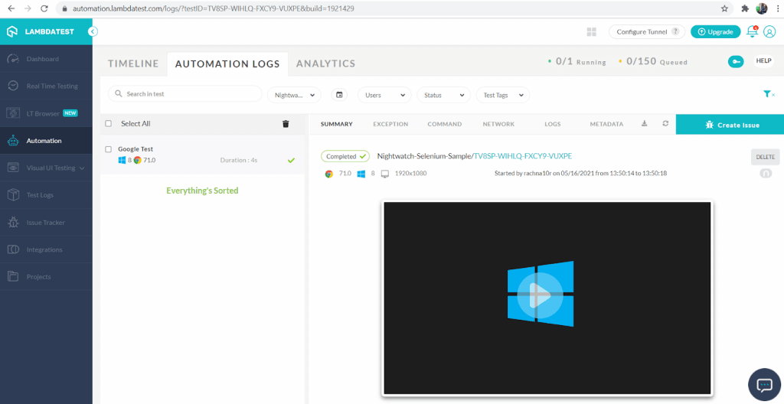Open the user profile avatar icon
784x404 pixels.
(769, 31)
